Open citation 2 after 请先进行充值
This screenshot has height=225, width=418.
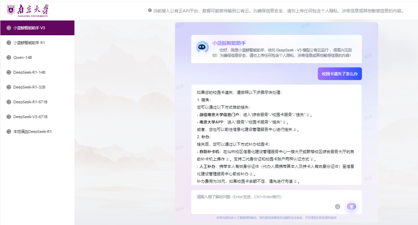tap(295, 181)
